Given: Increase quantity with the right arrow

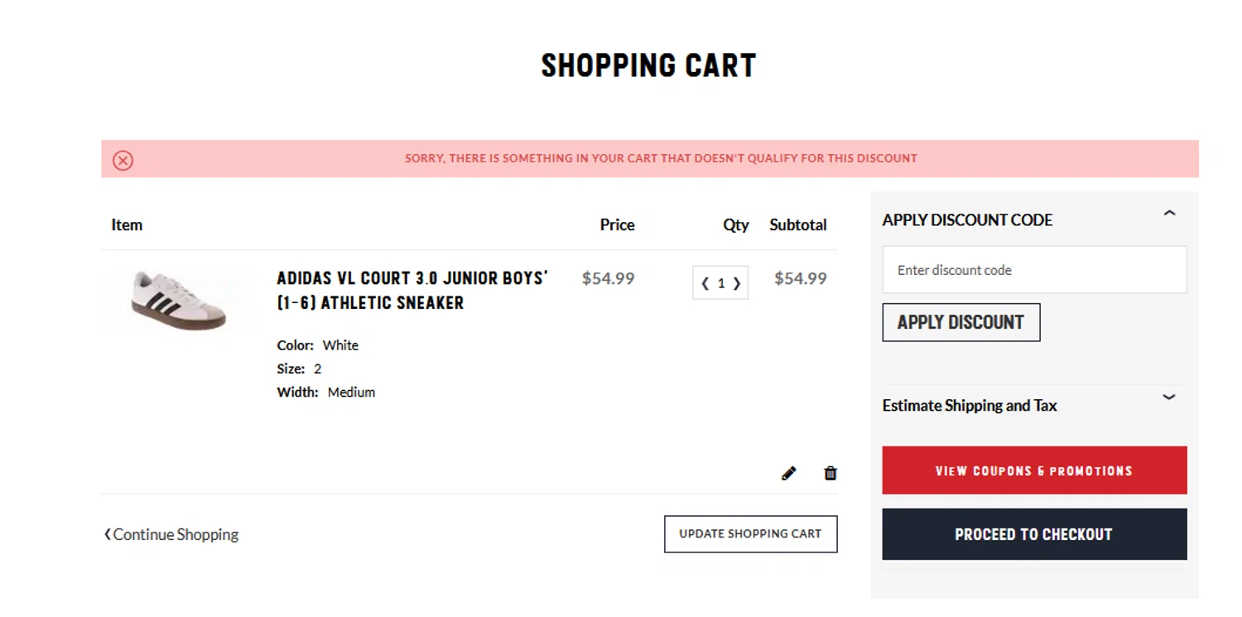Looking at the screenshot, I should pos(737,283).
